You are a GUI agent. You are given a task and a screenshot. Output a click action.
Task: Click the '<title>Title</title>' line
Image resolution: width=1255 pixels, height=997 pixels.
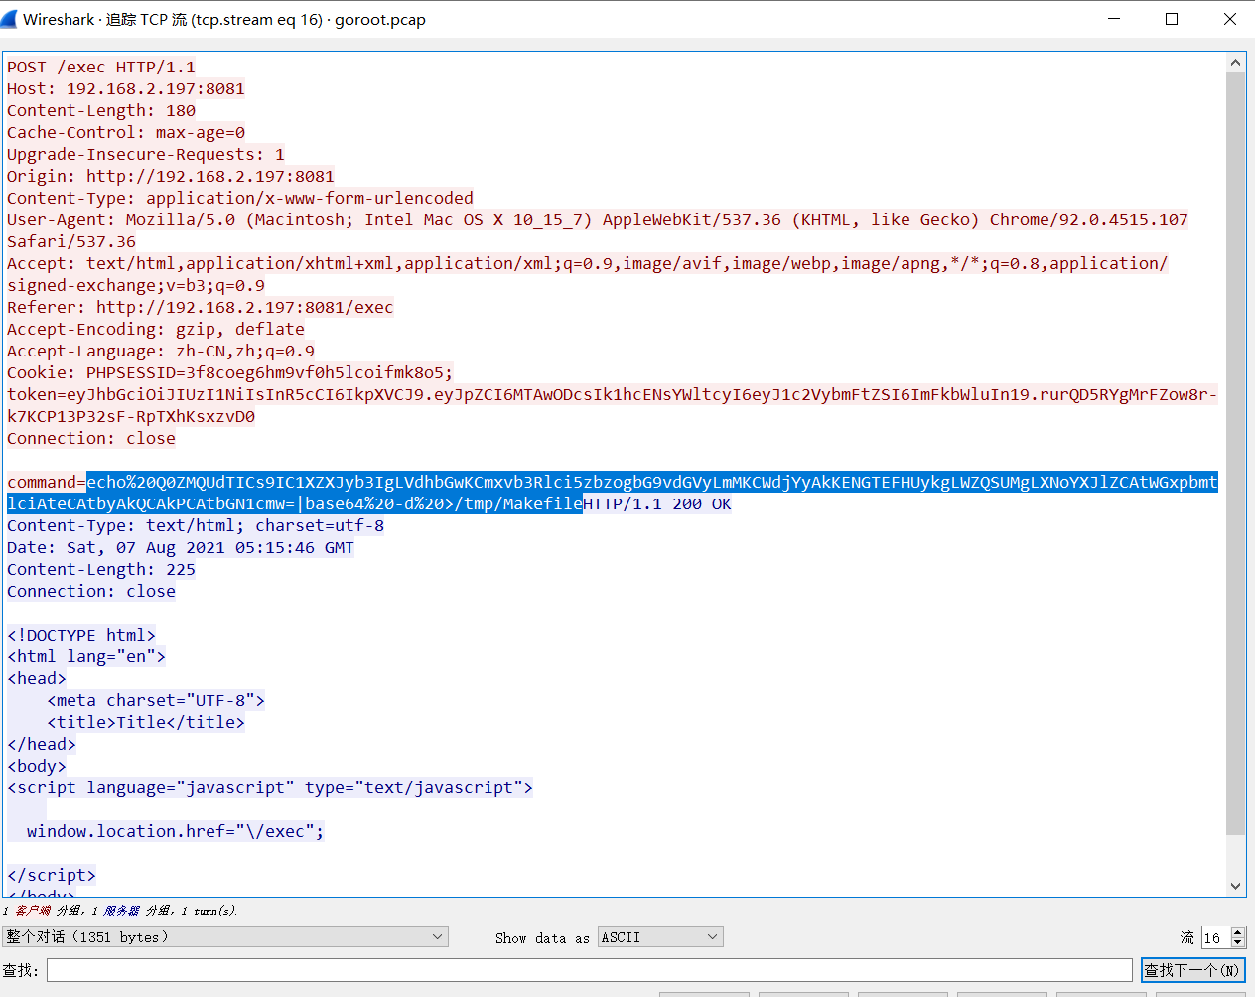[x=146, y=722]
